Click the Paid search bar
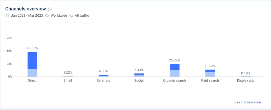271x110 pixels. (x=210, y=73)
